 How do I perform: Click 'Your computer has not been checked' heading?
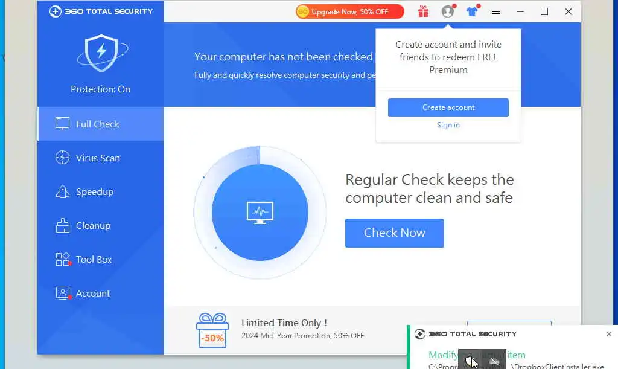pyautogui.click(x=284, y=57)
